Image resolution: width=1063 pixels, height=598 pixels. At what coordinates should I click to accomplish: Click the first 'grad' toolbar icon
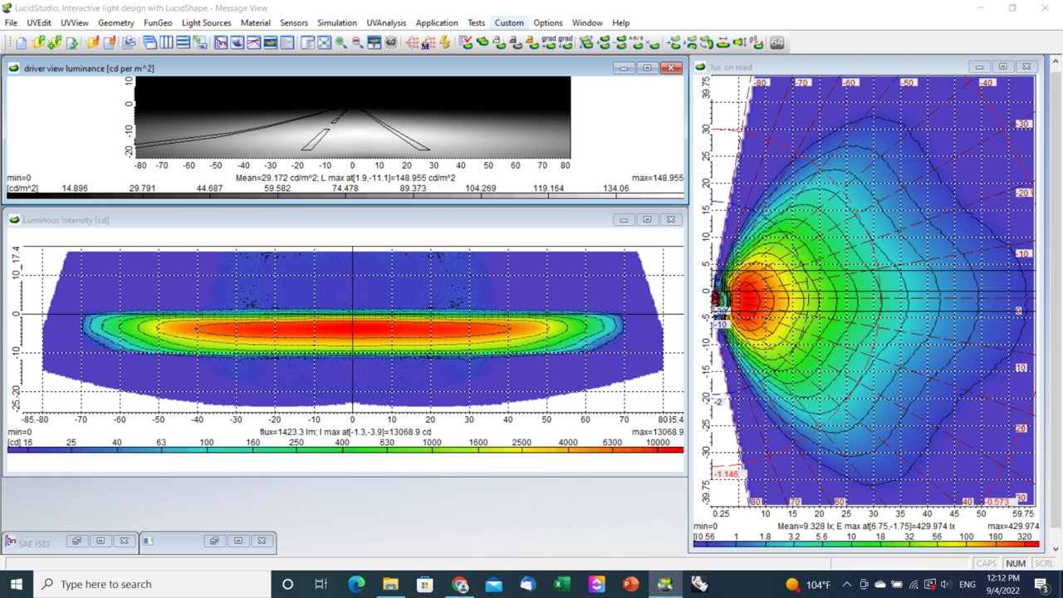click(549, 42)
